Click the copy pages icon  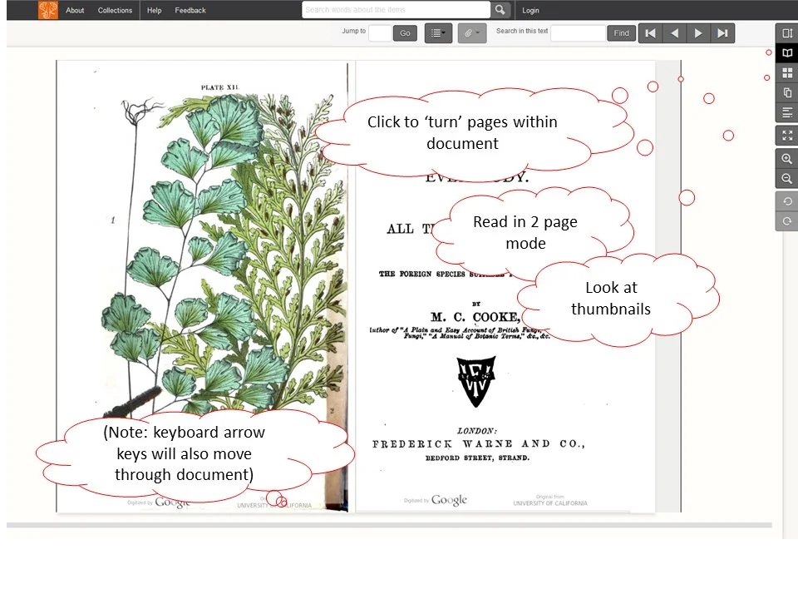pyautogui.click(x=787, y=92)
